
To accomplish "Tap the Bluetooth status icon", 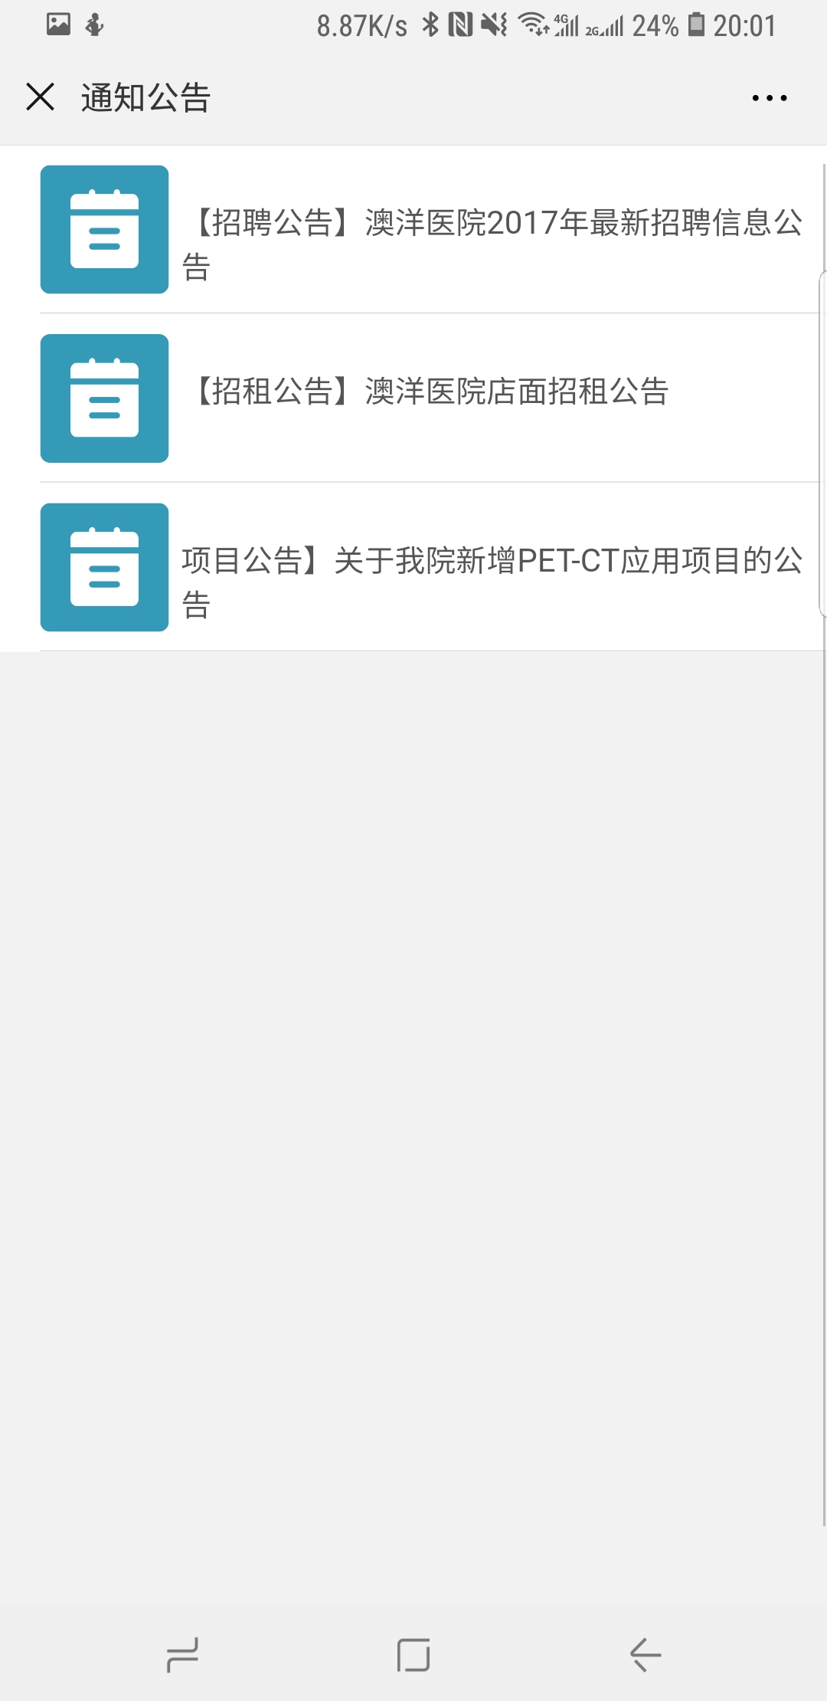I will click(431, 25).
